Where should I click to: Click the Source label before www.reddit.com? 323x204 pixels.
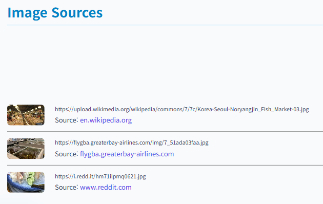67,187
